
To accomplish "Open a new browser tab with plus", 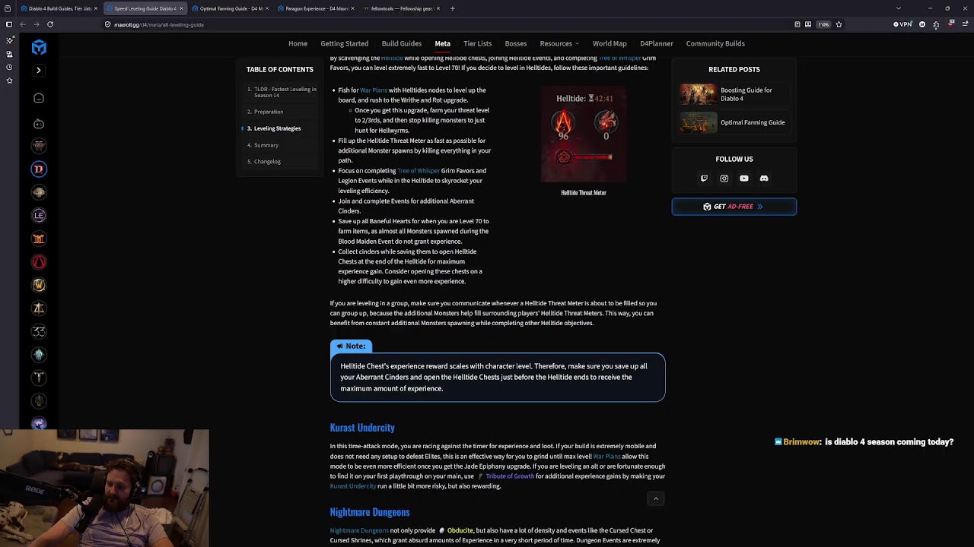I will point(452,8).
